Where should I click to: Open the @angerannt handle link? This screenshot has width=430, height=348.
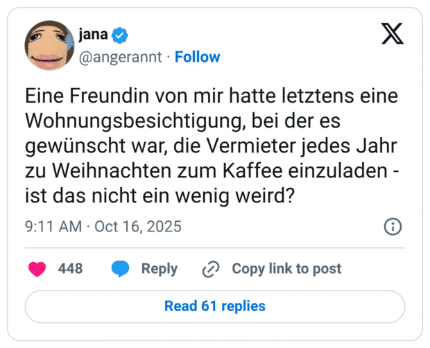tap(122, 57)
